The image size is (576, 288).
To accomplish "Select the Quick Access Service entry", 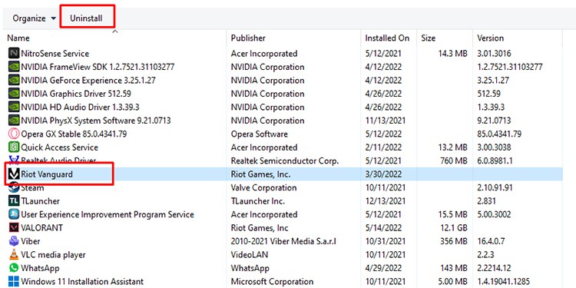I will click(59, 147).
